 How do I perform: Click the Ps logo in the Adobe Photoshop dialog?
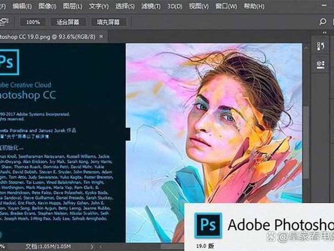[208, 225]
